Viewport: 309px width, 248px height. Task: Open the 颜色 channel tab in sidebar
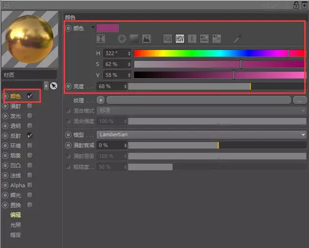[16, 96]
